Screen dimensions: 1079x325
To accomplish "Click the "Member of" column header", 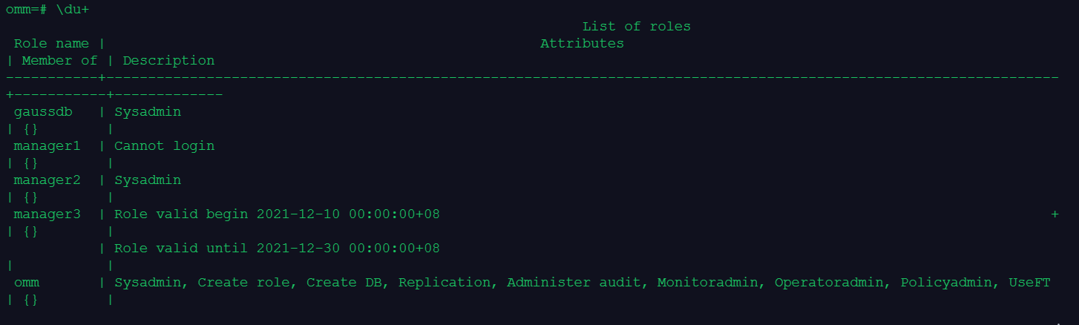I will pos(59,61).
